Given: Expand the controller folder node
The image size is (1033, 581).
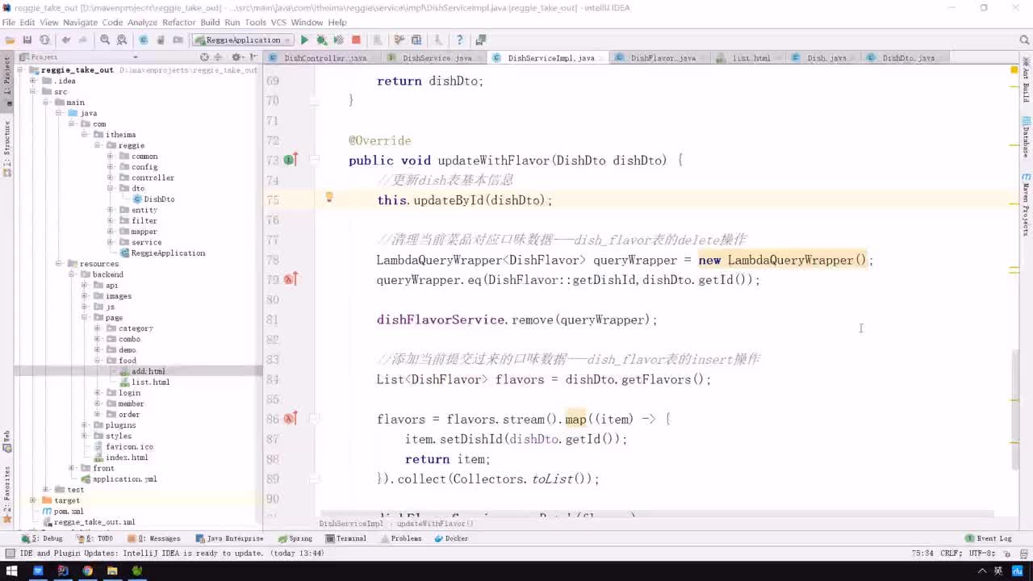Looking at the screenshot, I should coord(111,178).
